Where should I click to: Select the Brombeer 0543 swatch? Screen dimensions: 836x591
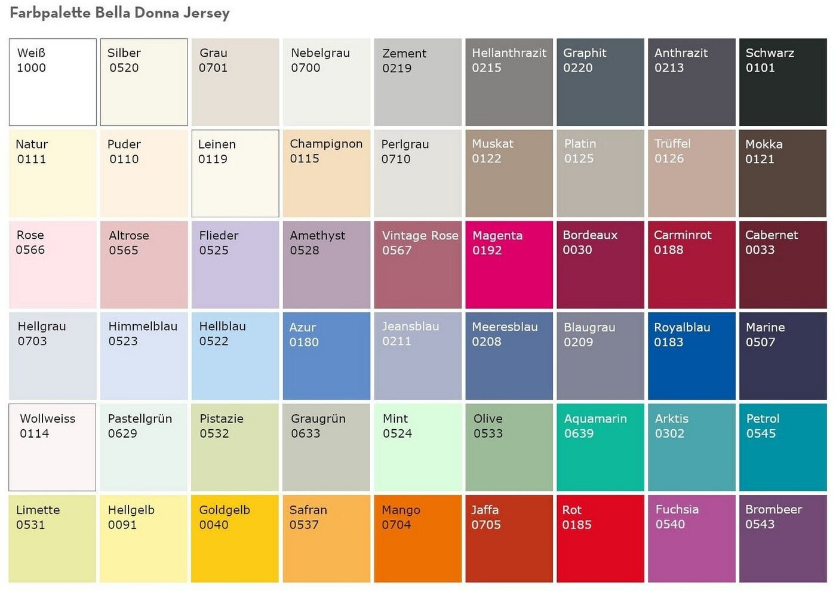[783, 538]
